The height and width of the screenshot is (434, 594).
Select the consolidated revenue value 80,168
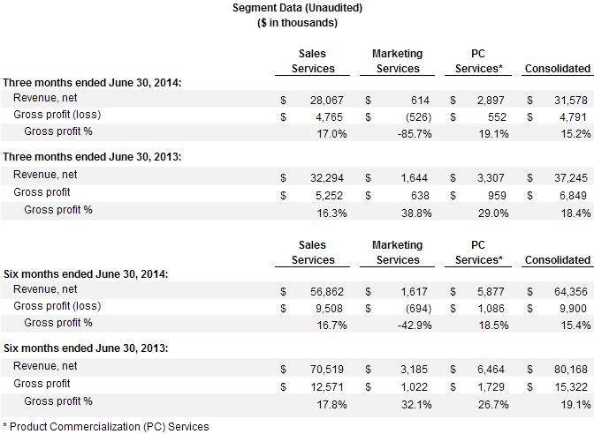click(x=572, y=367)
